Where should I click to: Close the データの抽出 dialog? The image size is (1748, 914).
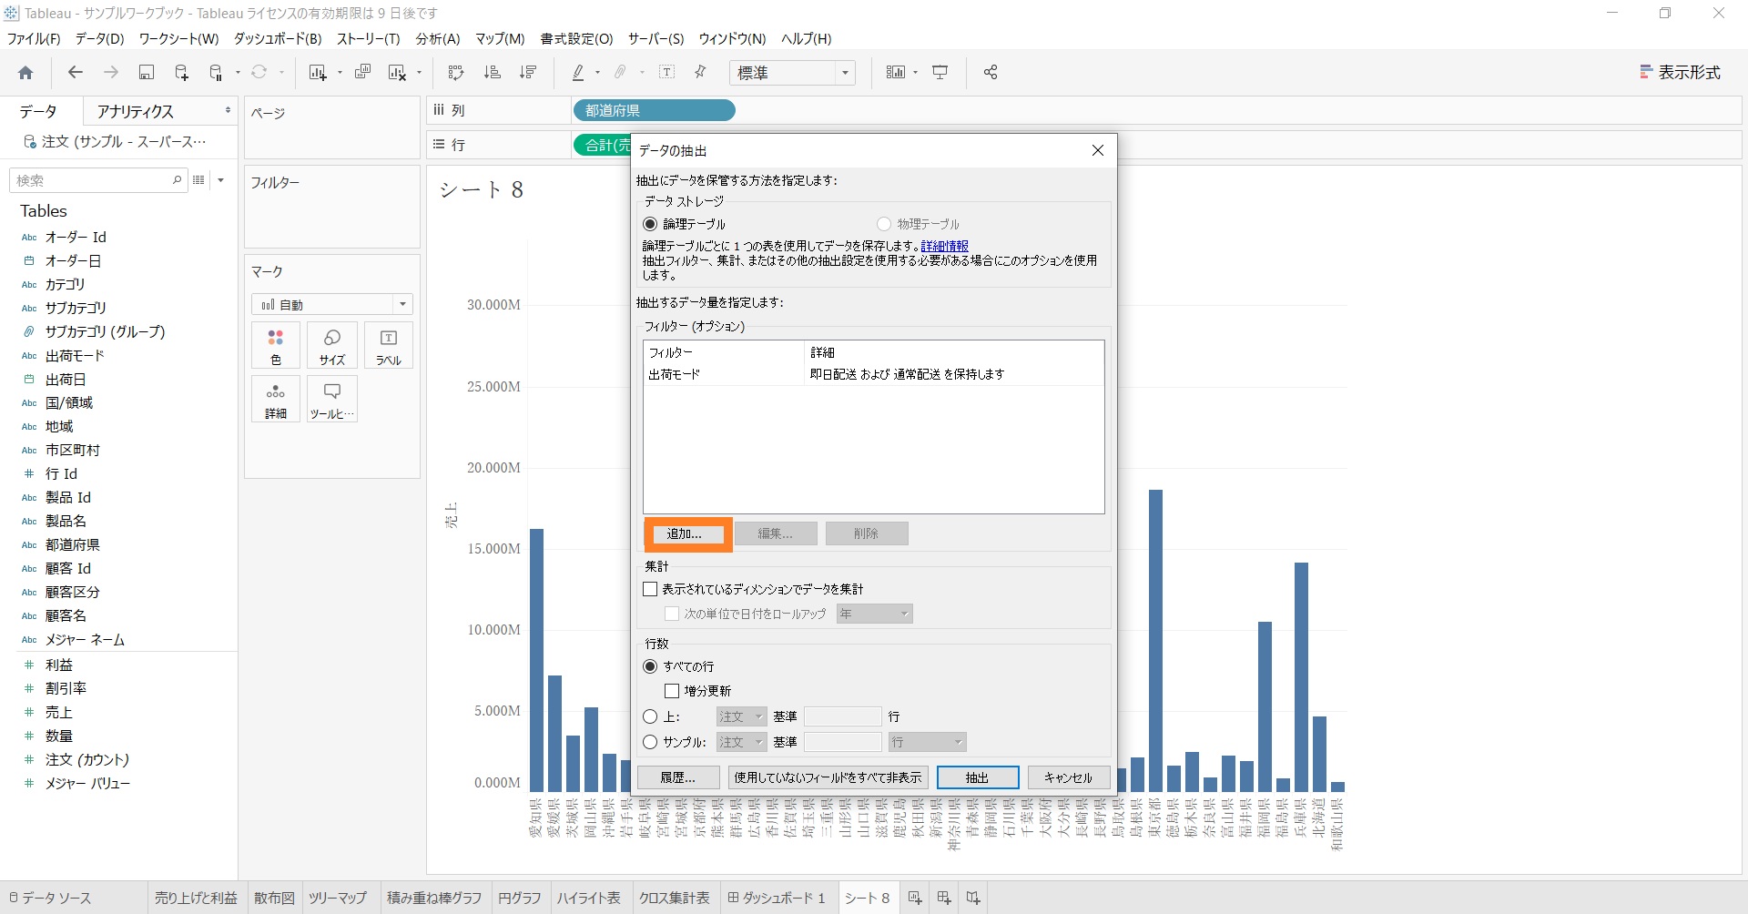1098,150
